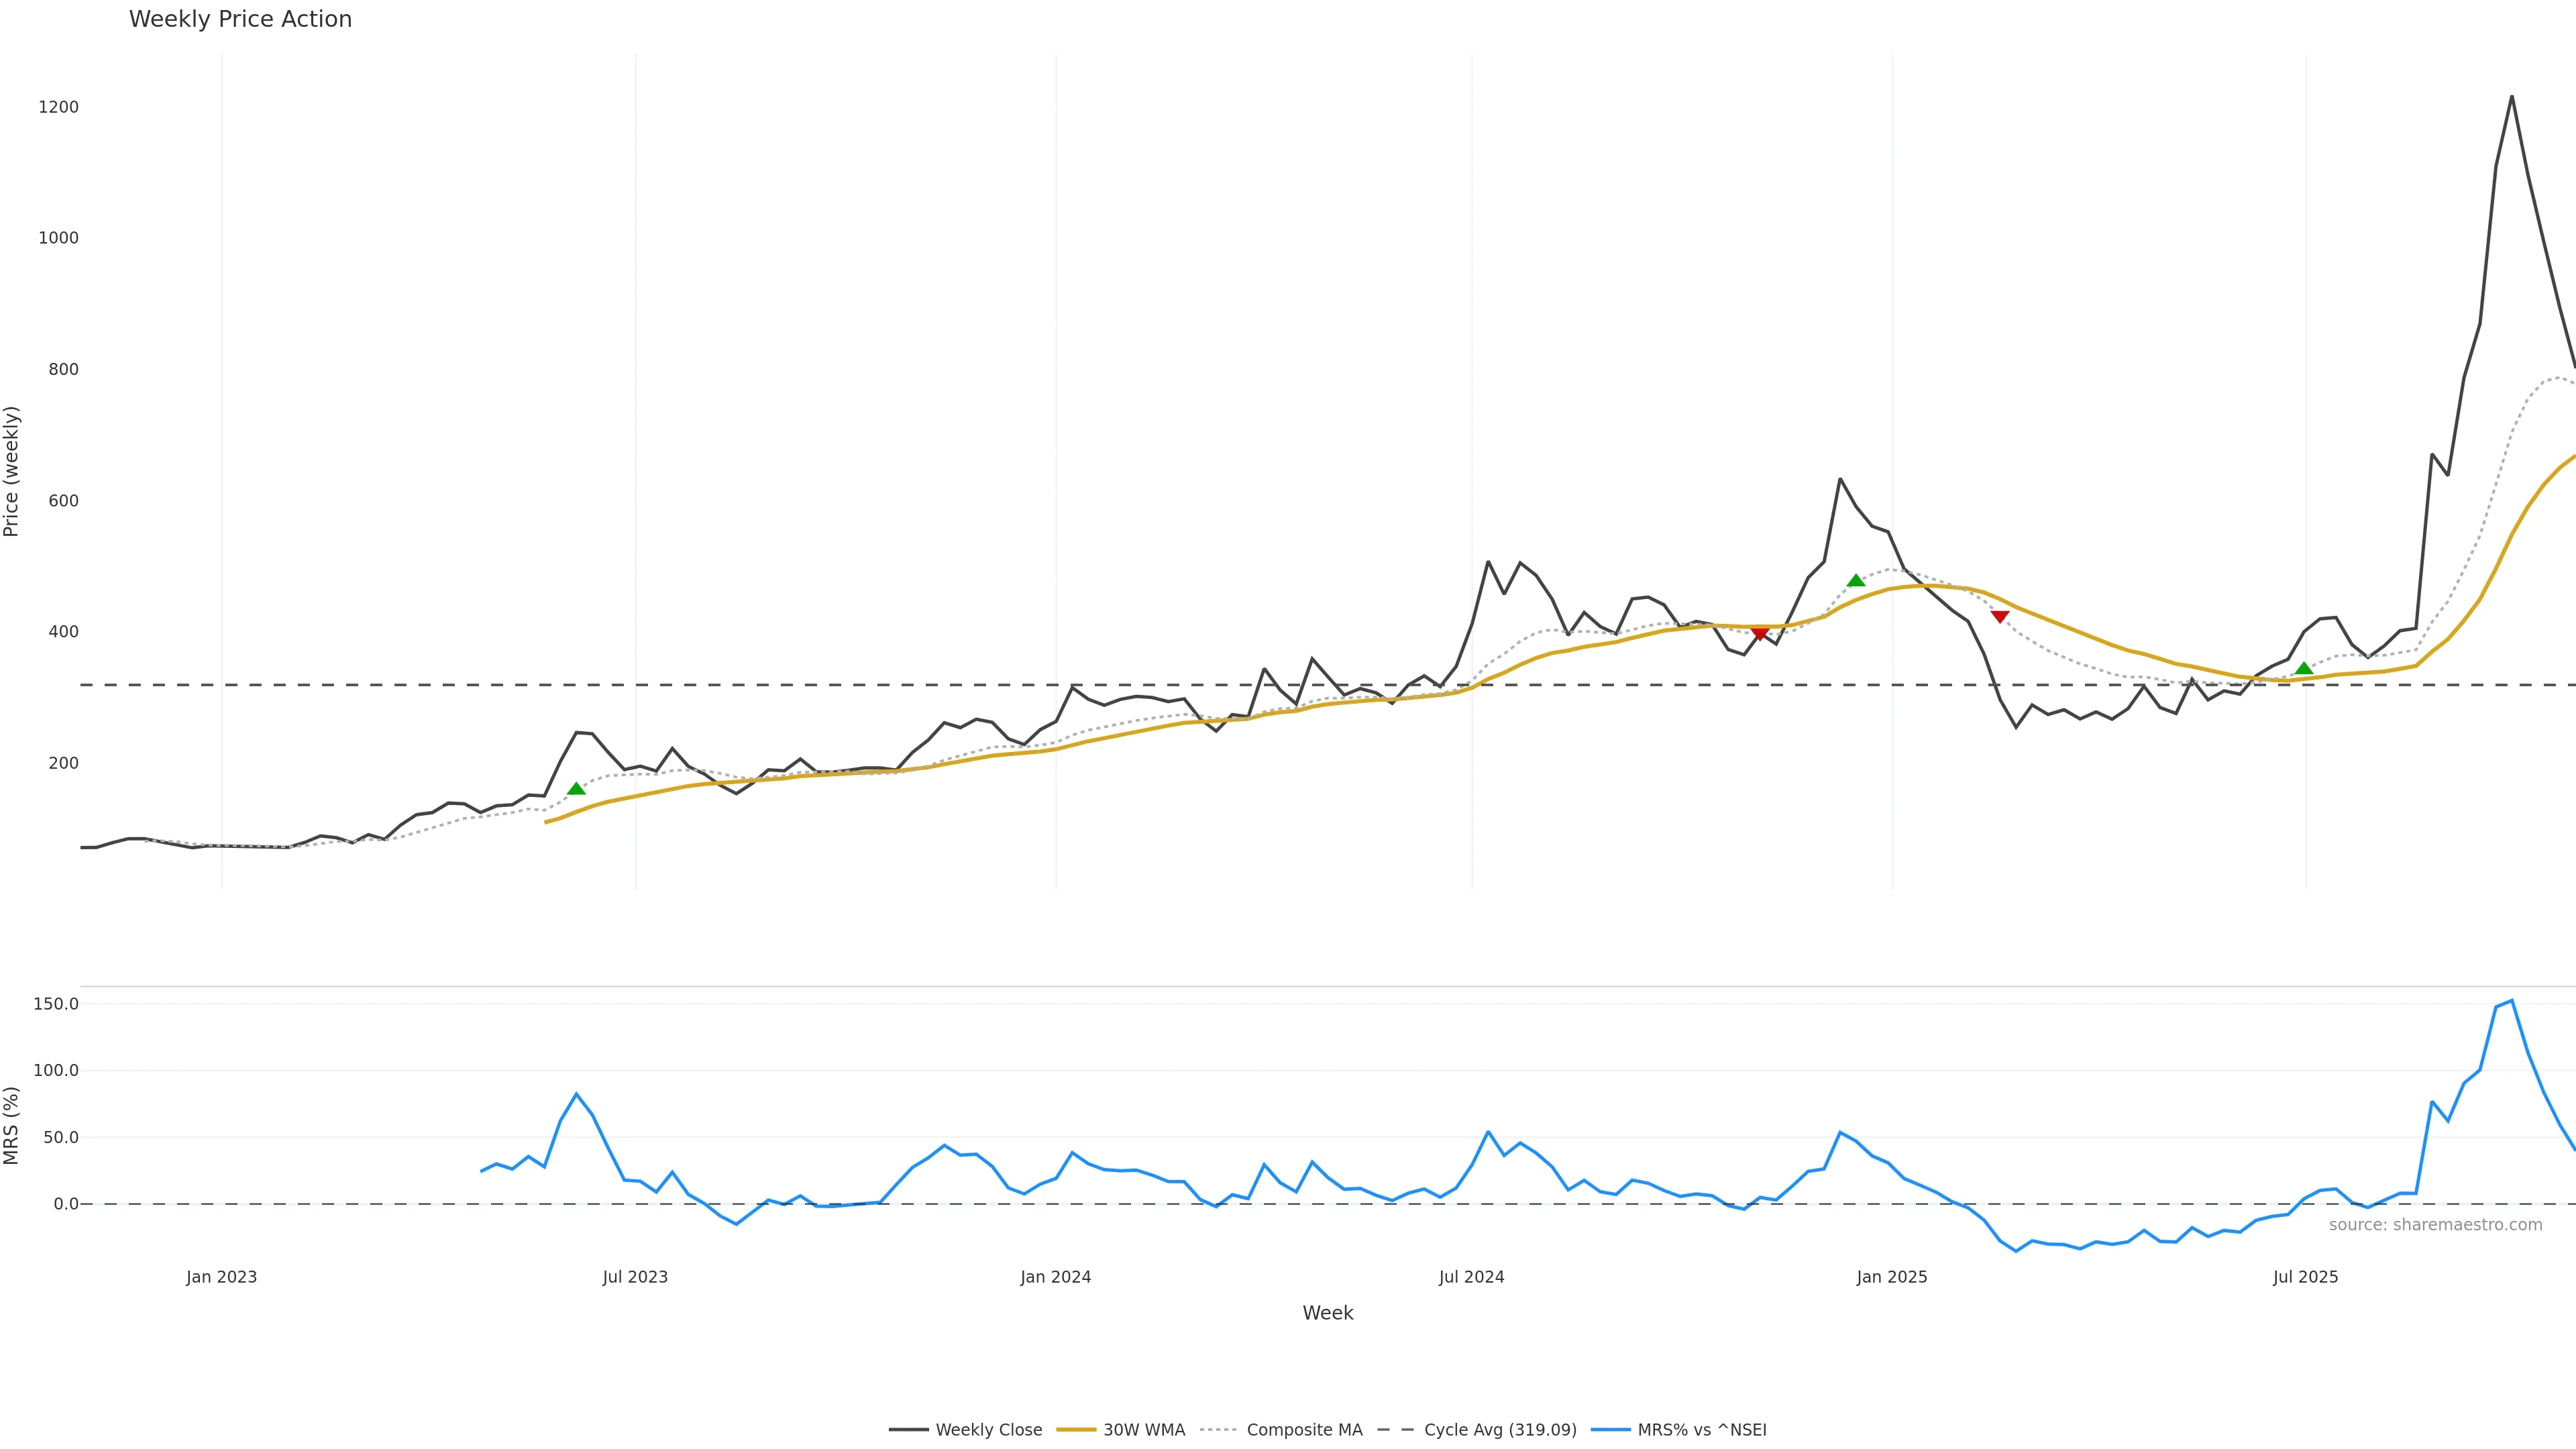
Task: Click the Price (weekly) y-axis title
Action: point(12,471)
